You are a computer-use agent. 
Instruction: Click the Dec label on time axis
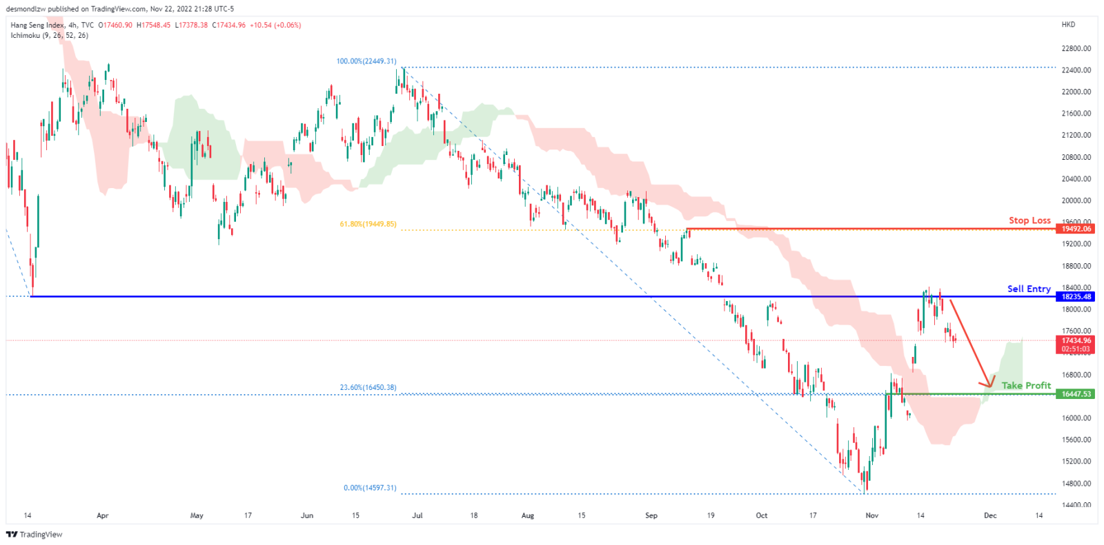point(990,515)
